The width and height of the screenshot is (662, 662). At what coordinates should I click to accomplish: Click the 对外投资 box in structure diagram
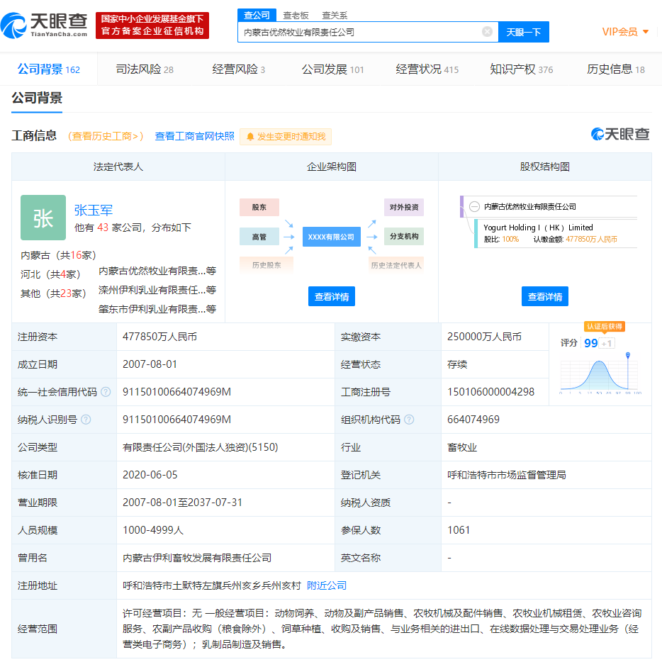click(403, 207)
